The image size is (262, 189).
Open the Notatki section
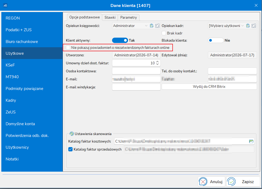32,159
